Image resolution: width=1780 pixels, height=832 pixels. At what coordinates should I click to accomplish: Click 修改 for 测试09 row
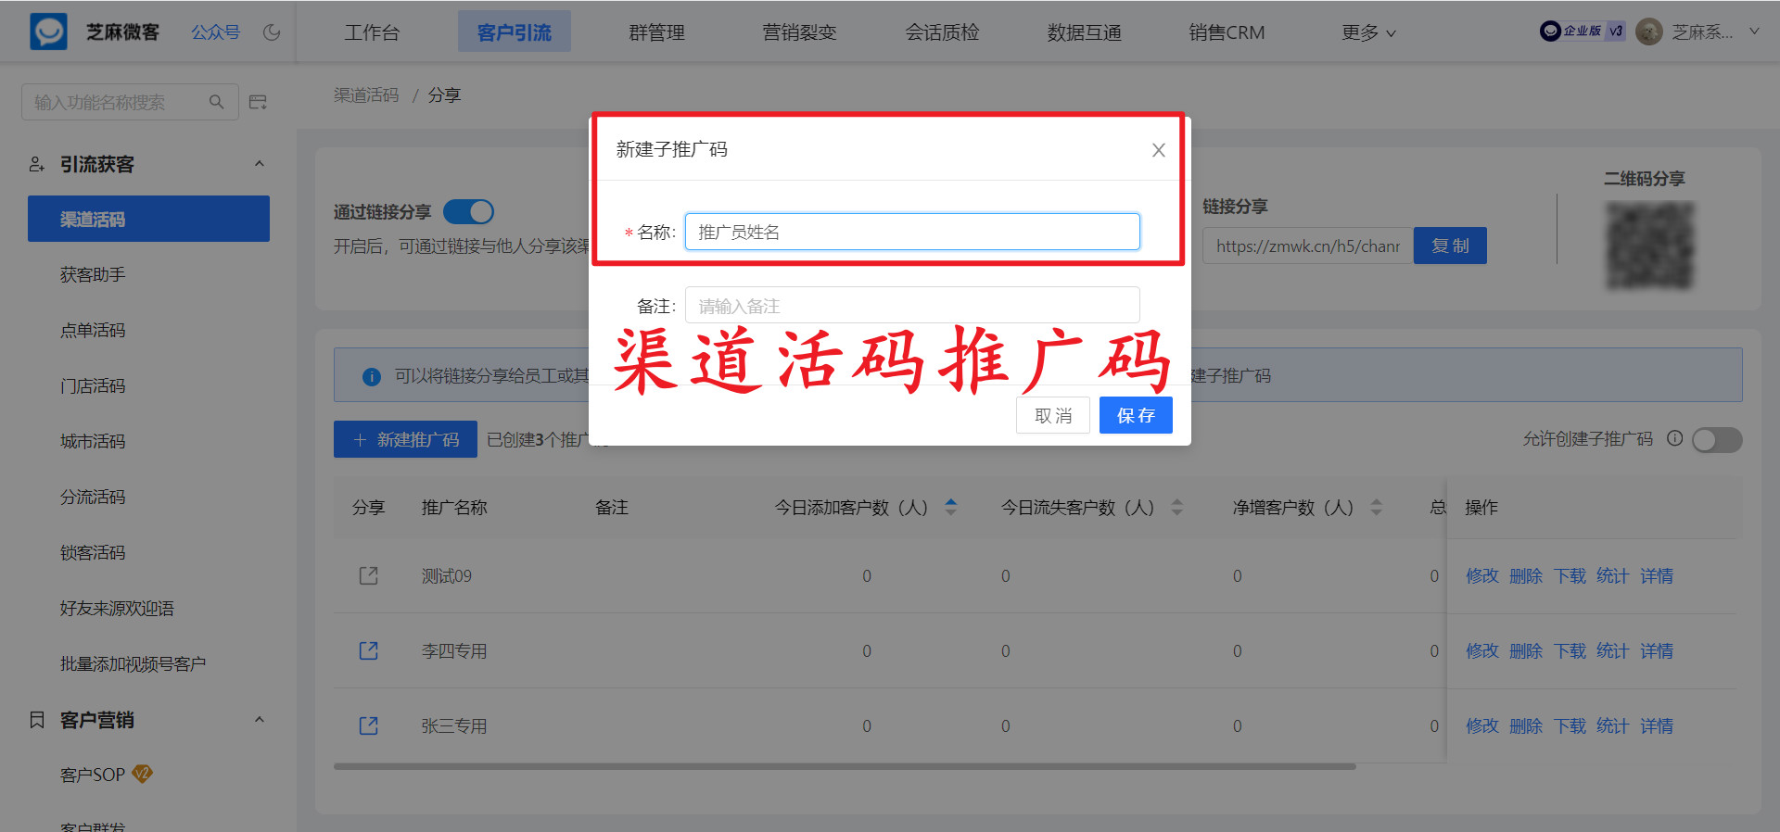1481,575
